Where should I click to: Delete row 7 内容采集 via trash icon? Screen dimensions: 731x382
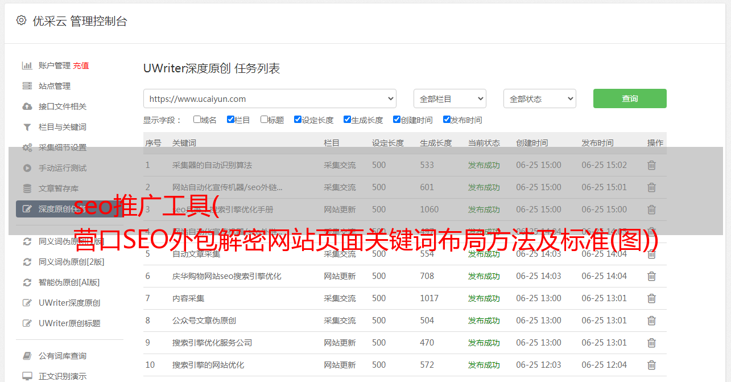coord(651,298)
